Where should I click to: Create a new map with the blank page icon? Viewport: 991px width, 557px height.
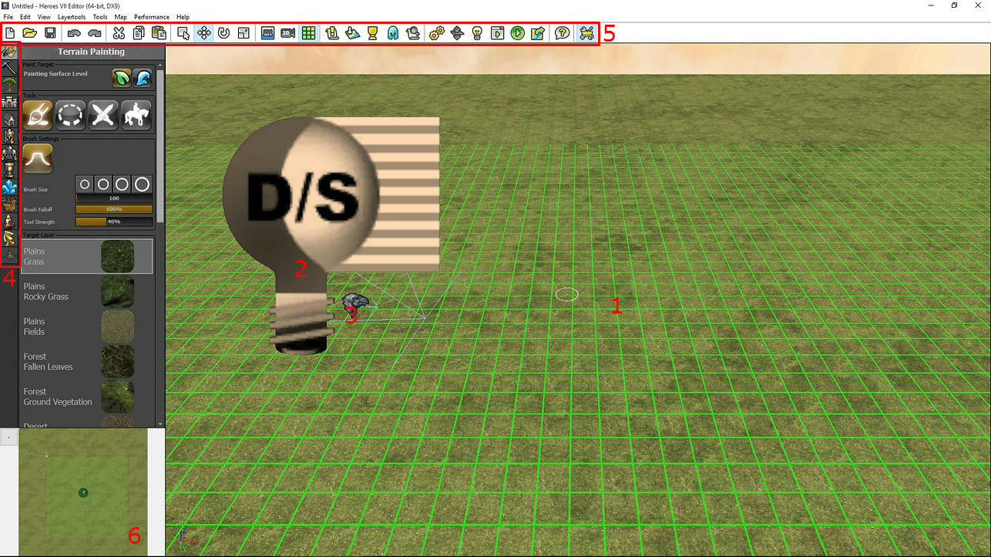click(x=10, y=33)
